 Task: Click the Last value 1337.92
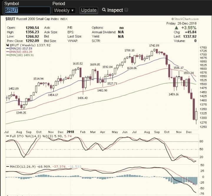tap(190, 36)
